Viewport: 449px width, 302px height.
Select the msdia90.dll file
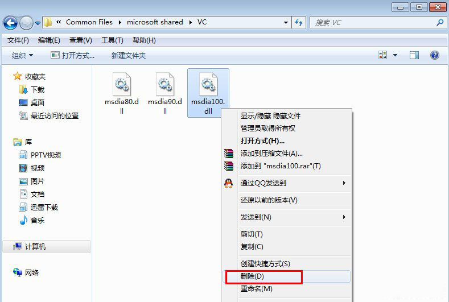(x=165, y=93)
